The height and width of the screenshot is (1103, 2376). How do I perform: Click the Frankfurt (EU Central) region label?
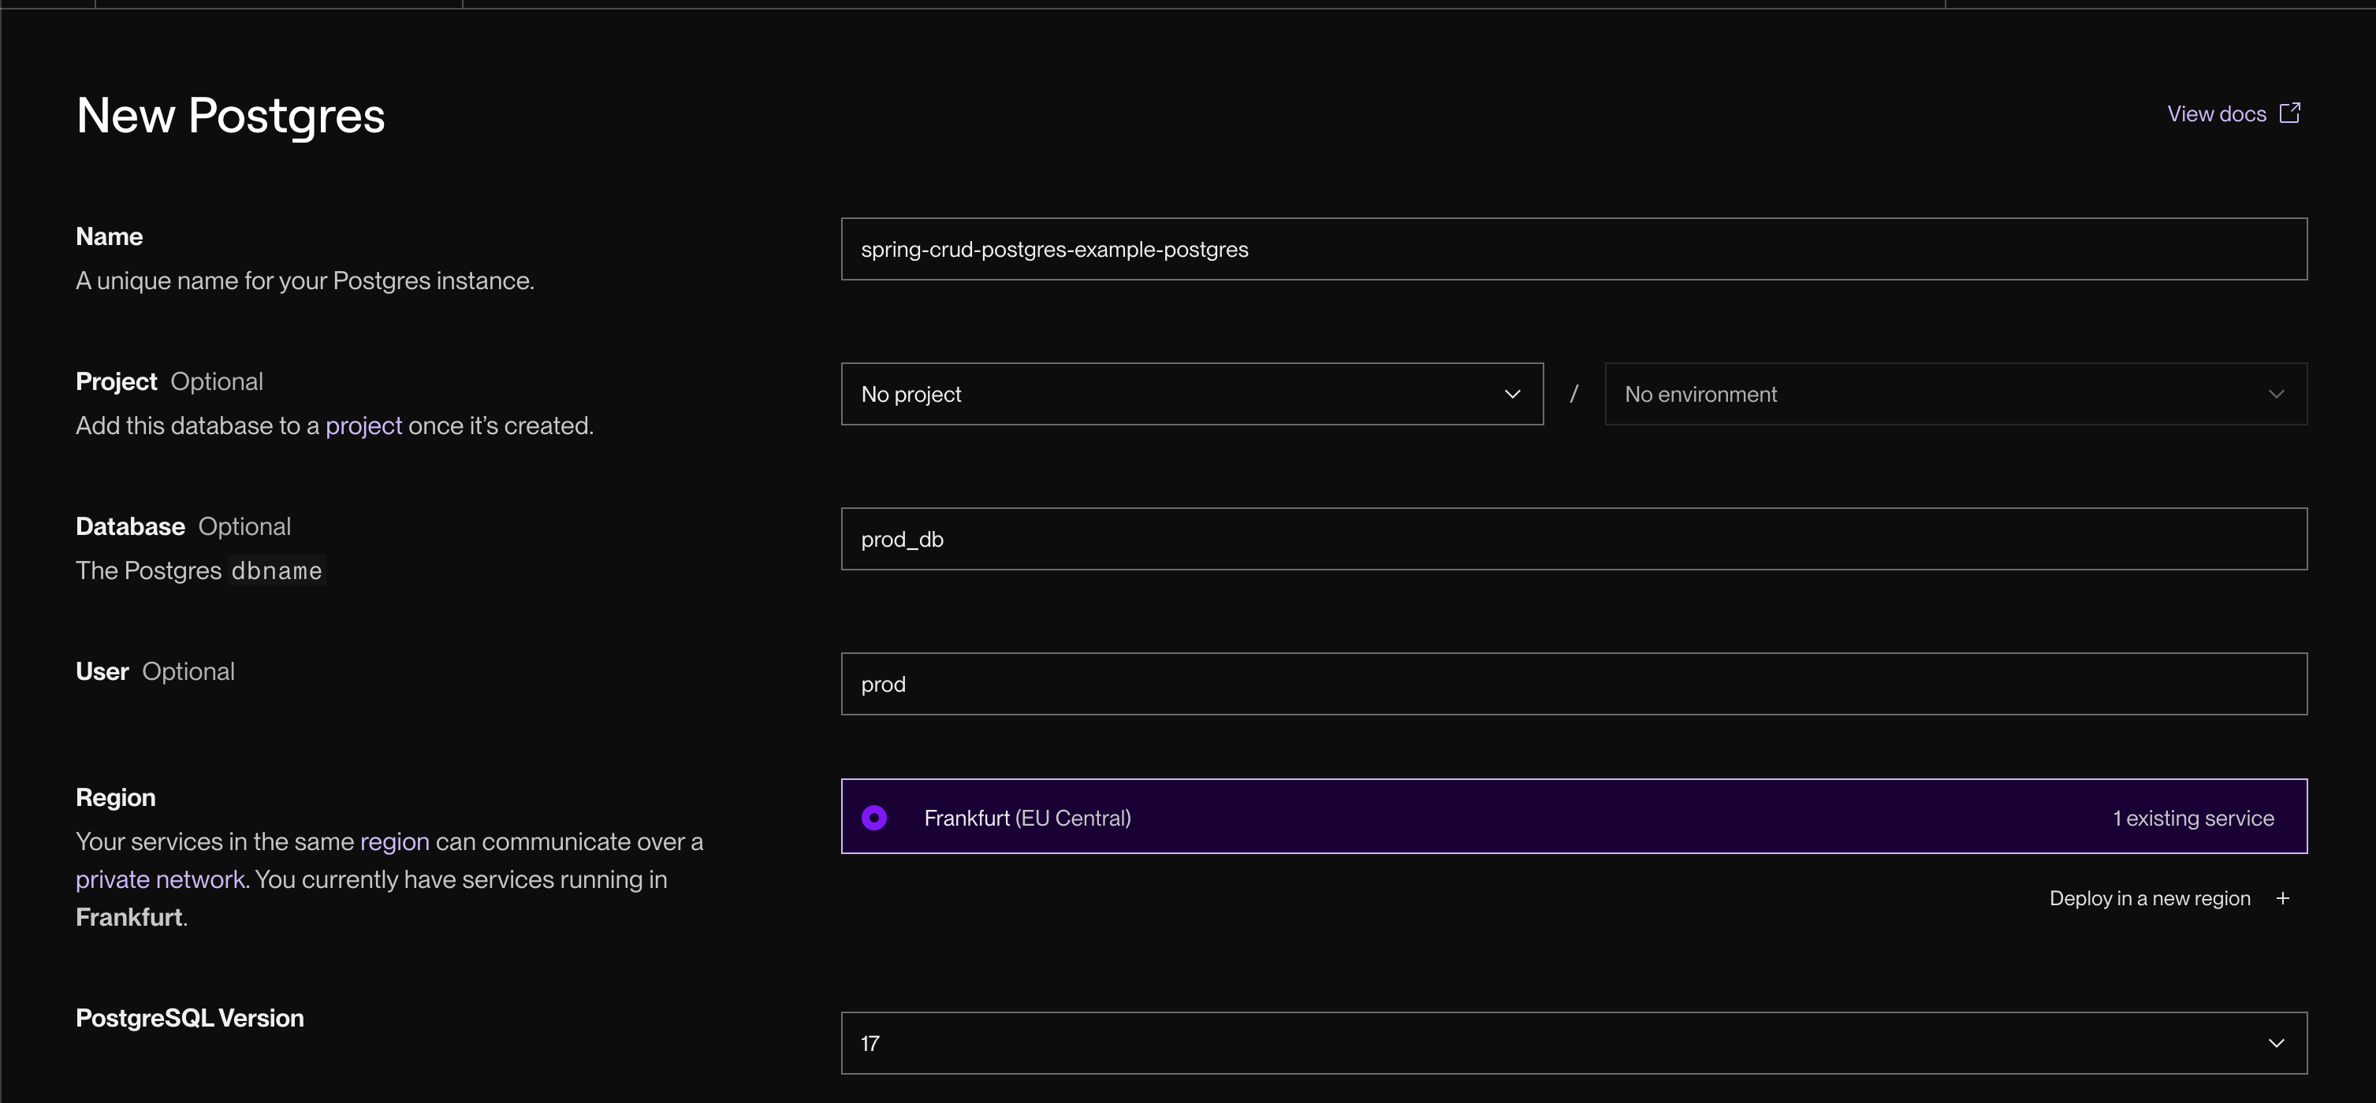[1027, 817]
